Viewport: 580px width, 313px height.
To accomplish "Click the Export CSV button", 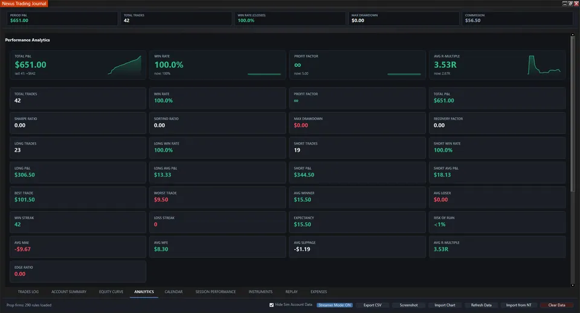I will (372, 305).
